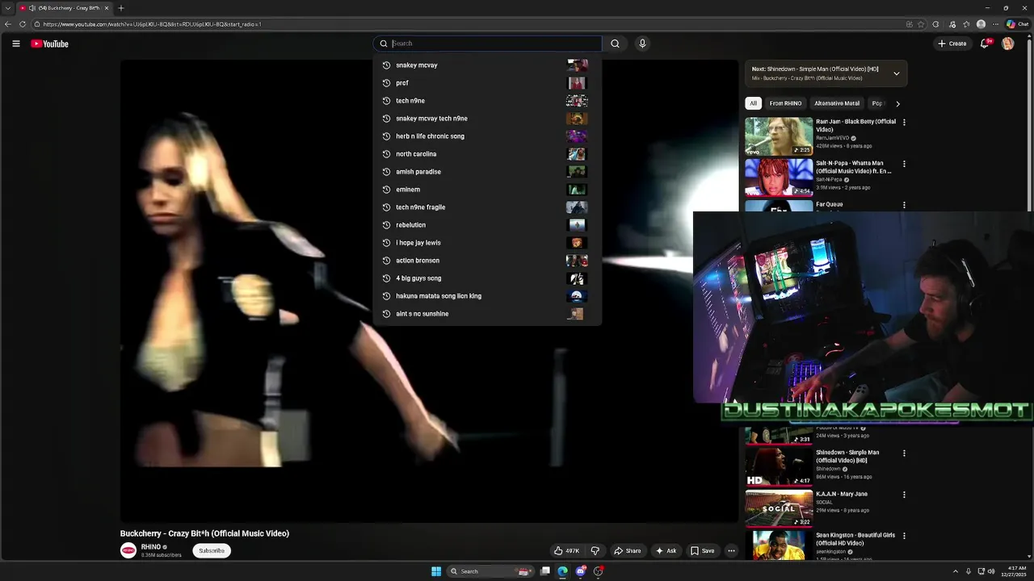1034x581 pixels.
Task: Select "aint s no sunshine" suggestion
Action: click(x=487, y=314)
